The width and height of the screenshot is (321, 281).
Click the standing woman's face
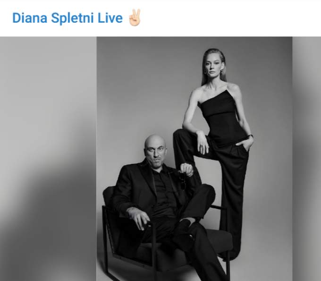(213, 67)
